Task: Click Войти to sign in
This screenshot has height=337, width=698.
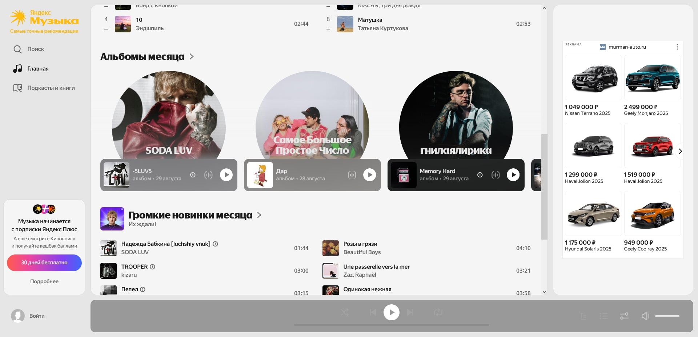Action: [37, 316]
